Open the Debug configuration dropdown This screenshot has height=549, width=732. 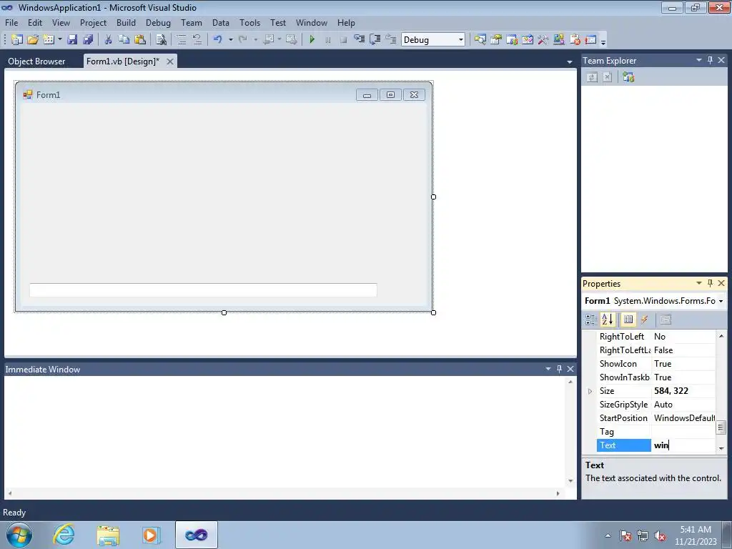coord(461,40)
